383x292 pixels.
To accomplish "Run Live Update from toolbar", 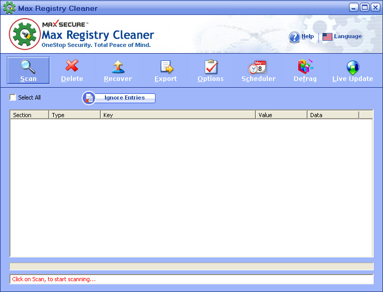I will coord(353,71).
